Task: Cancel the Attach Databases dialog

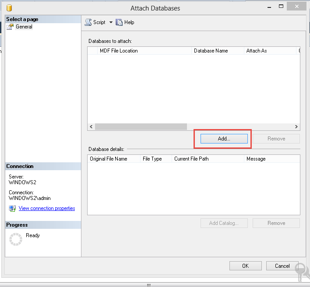Action: pyautogui.click(x=282, y=266)
